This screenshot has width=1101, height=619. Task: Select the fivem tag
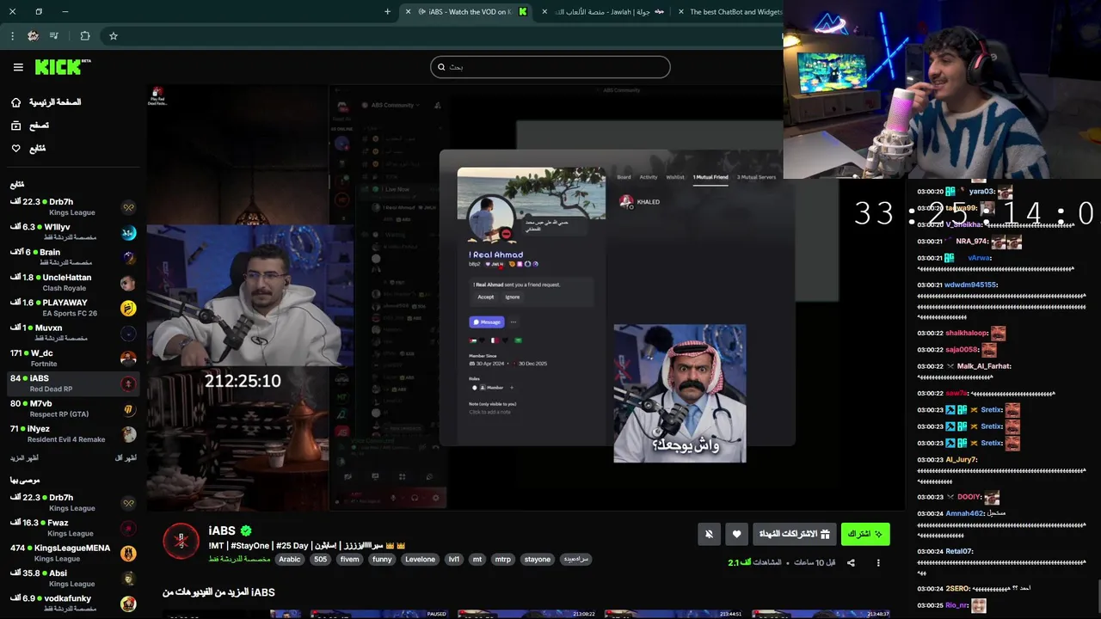coord(349,560)
